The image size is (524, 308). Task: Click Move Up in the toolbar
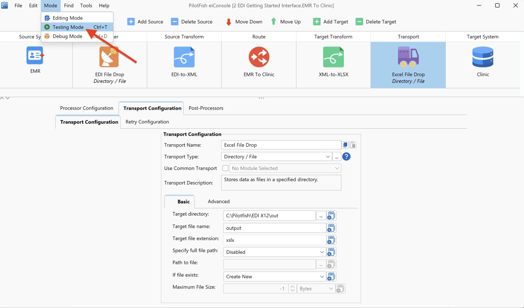(286, 22)
